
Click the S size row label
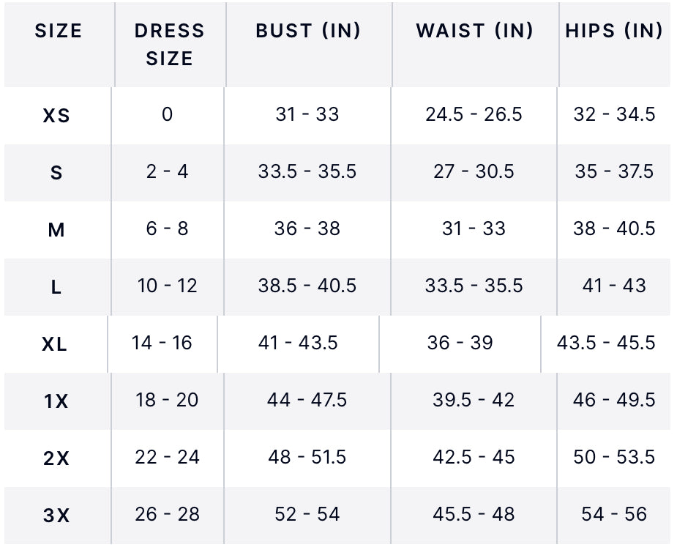[56, 173]
